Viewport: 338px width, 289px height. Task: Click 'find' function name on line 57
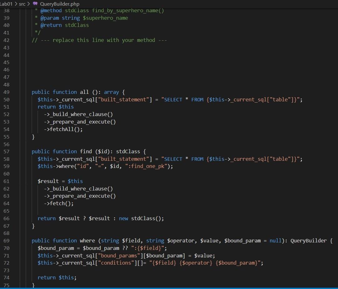[x=86, y=152]
